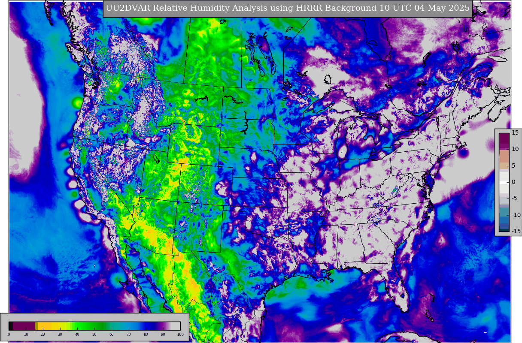
Task: Click the 30 tick label on humidity colorbar
Action: 60,334
